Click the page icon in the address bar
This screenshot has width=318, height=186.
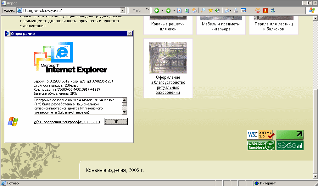pyautogui.click(x=20, y=11)
